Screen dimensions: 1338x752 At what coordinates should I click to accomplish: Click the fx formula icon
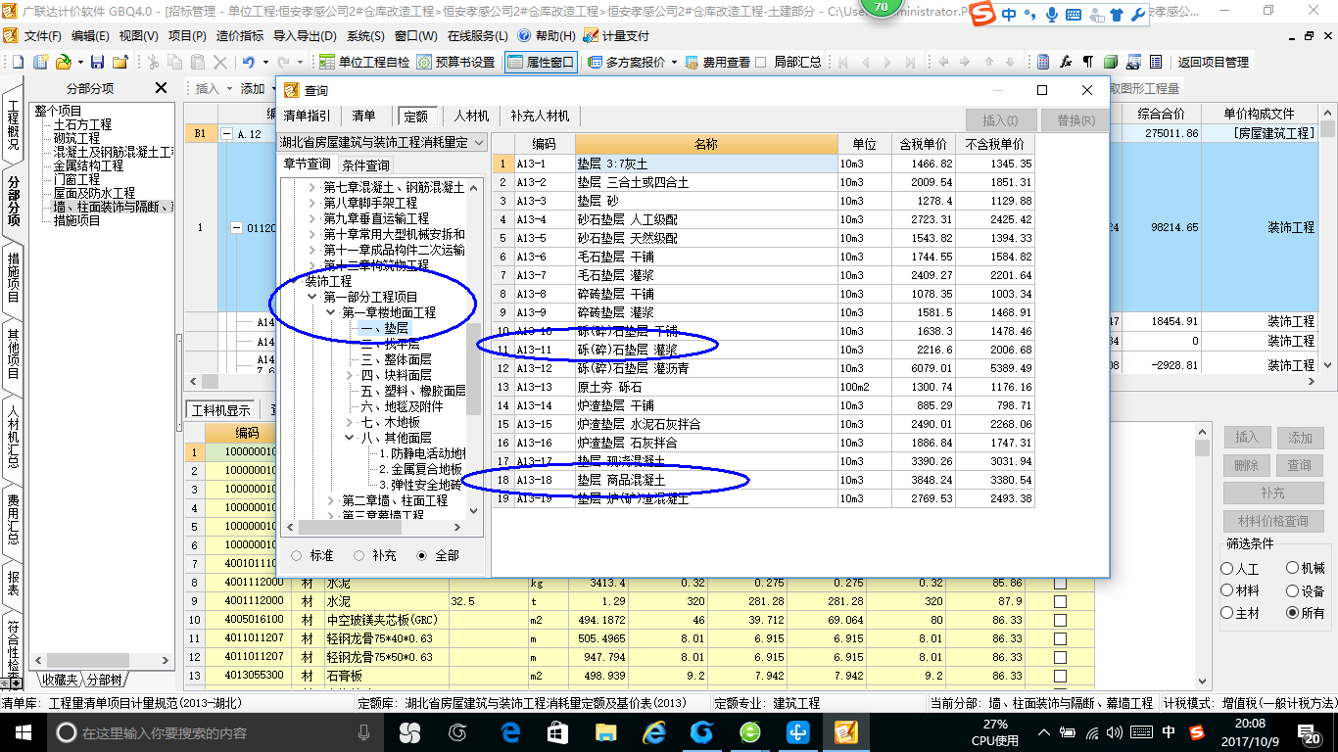coord(1066,62)
